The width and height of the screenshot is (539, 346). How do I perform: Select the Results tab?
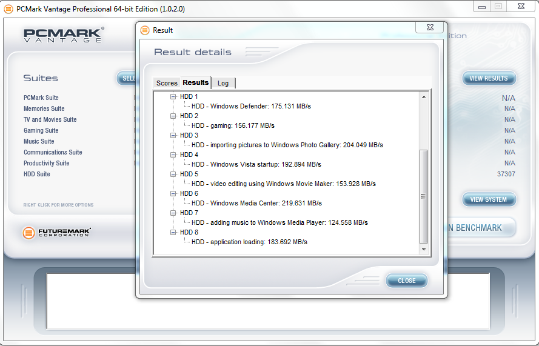coord(196,82)
